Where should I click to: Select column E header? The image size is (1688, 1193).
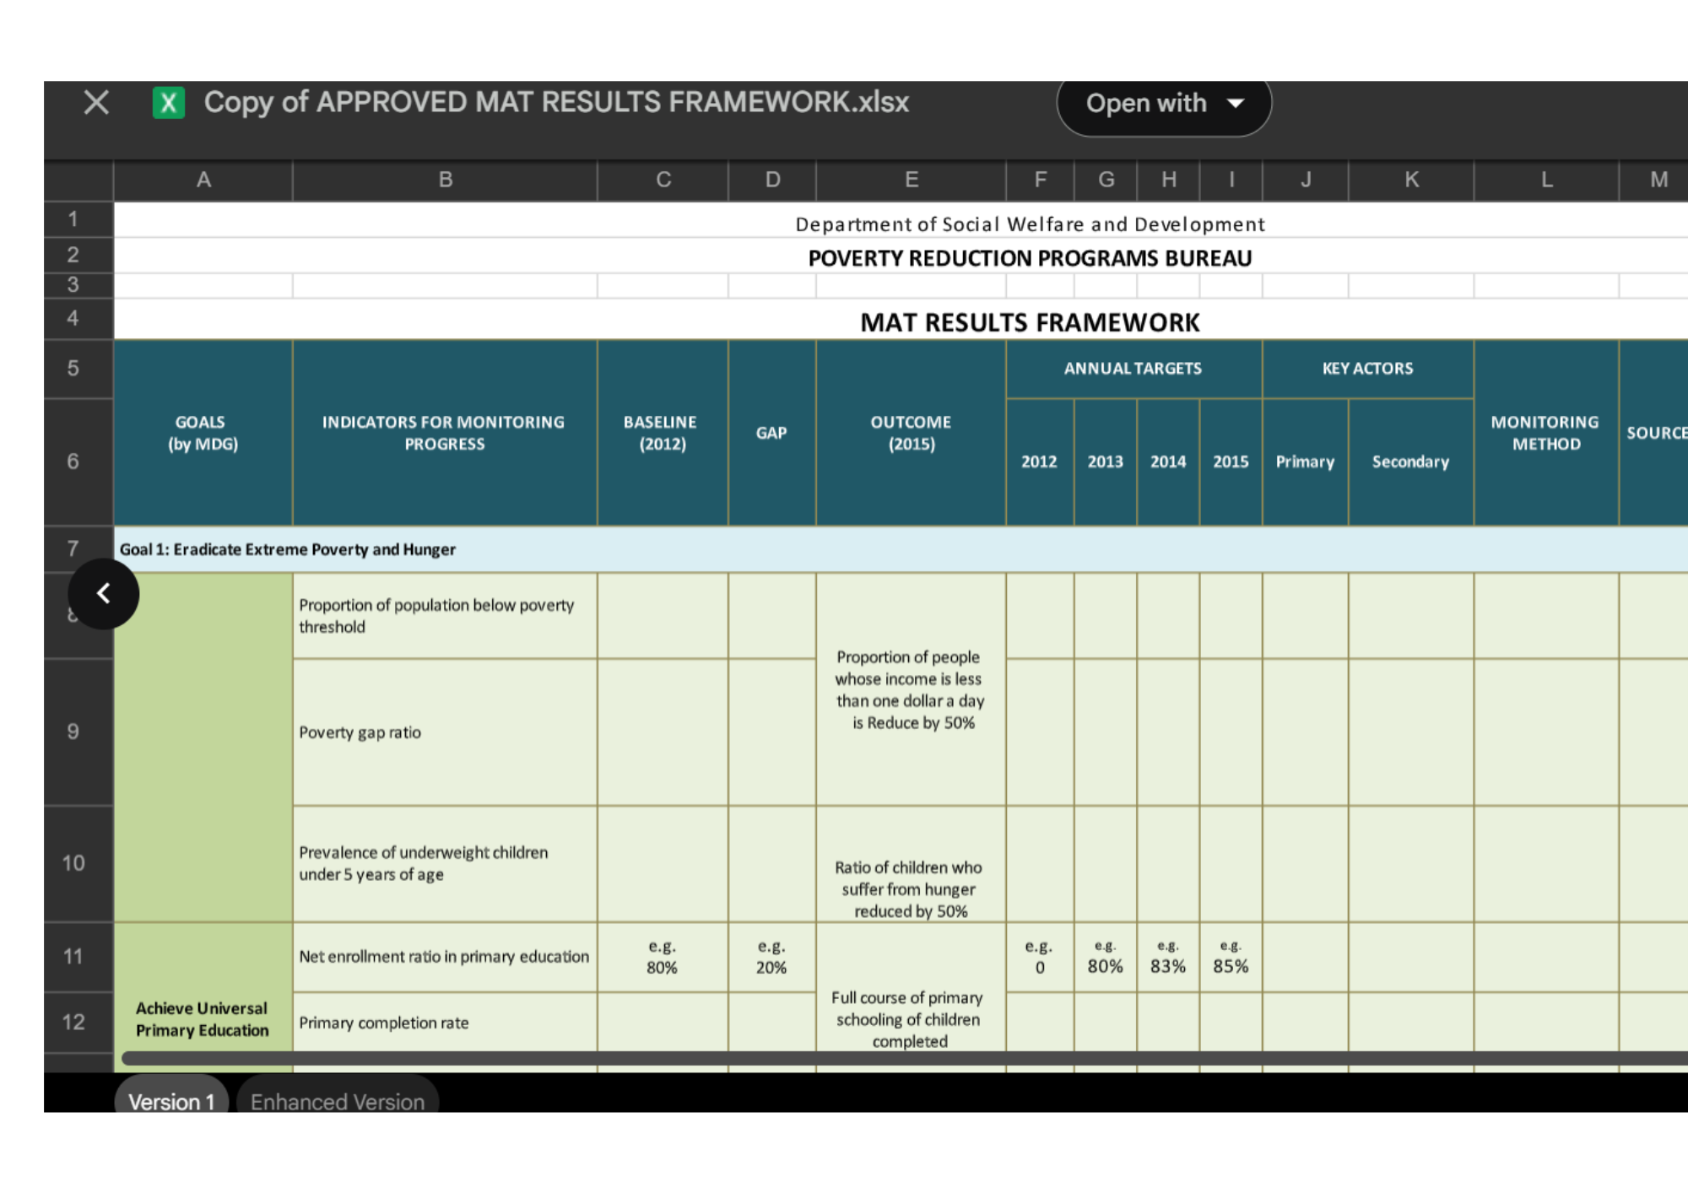(x=911, y=180)
